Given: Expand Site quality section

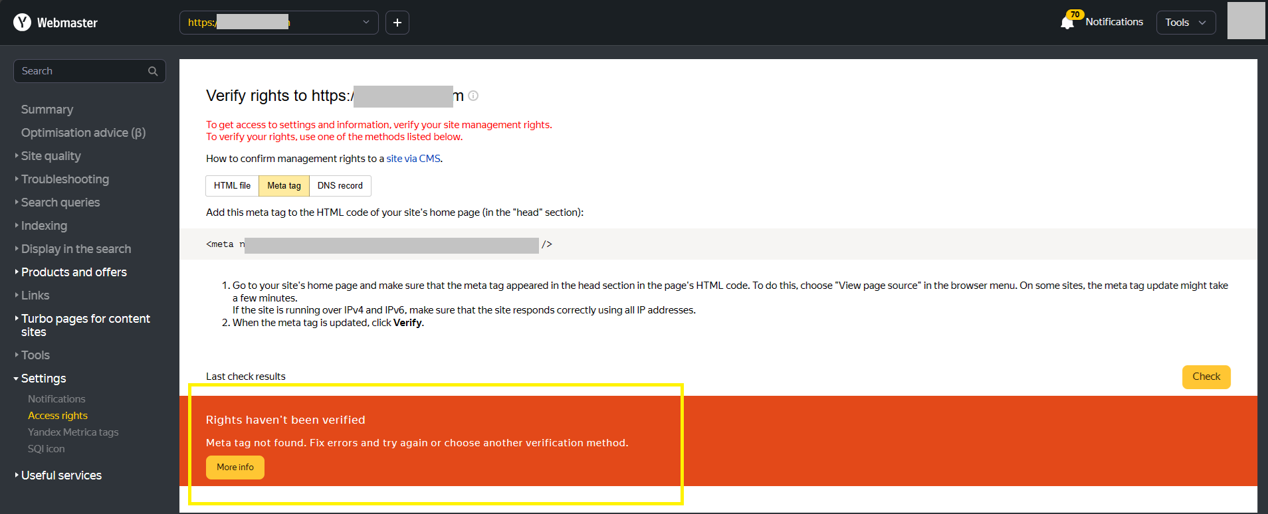Looking at the screenshot, I should pos(51,156).
